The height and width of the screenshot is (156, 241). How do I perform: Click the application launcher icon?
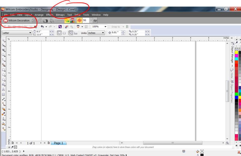pyautogui.click(x=78, y=27)
